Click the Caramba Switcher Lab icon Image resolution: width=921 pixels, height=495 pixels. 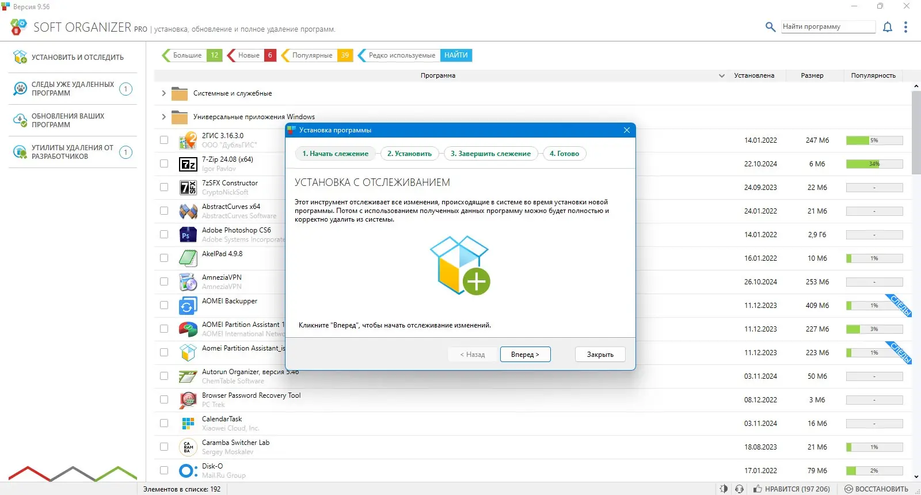tap(188, 447)
